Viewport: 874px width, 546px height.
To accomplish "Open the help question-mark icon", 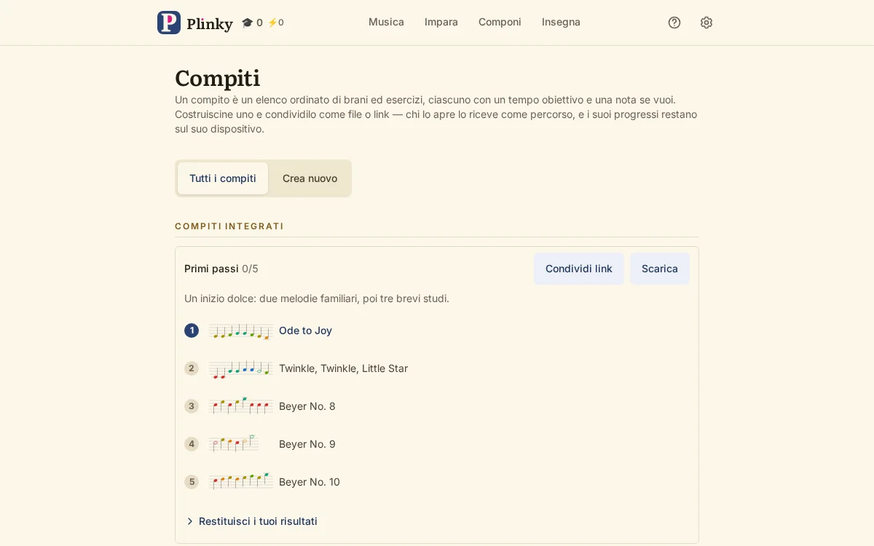I will click(674, 23).
